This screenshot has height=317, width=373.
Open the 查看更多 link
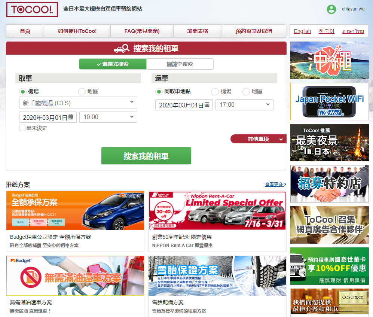click(x=275, y=185)
